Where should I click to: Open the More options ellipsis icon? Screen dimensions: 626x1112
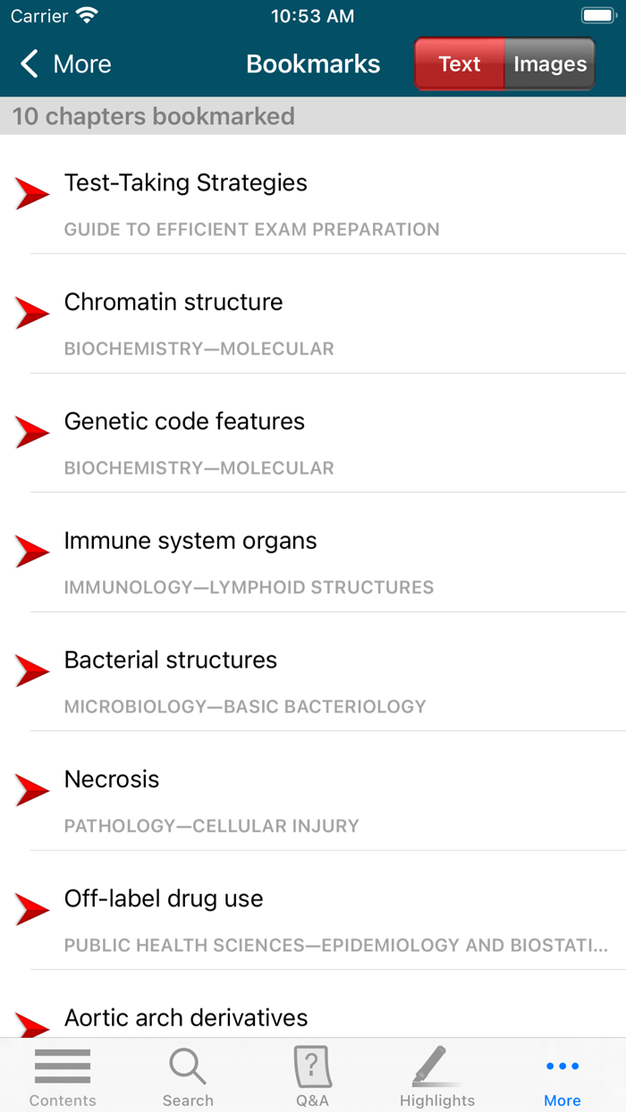pos(562,1075)
